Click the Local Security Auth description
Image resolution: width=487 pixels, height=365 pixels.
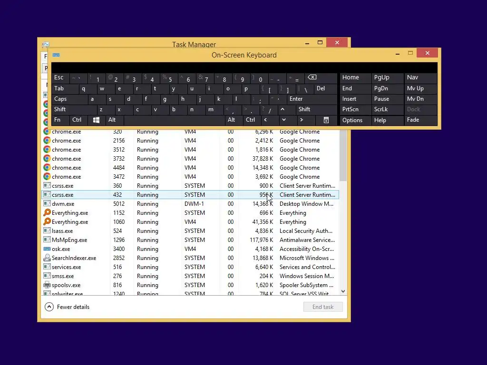306,231
